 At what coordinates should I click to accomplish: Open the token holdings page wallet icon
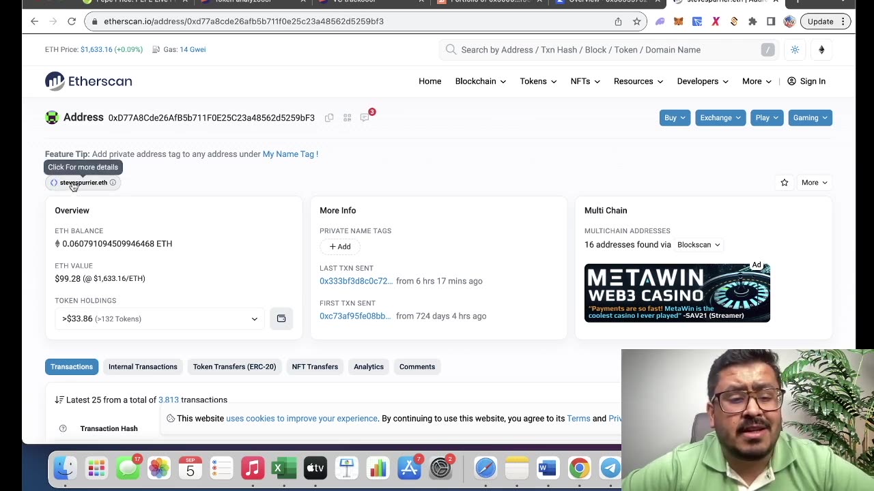point(281,318)
